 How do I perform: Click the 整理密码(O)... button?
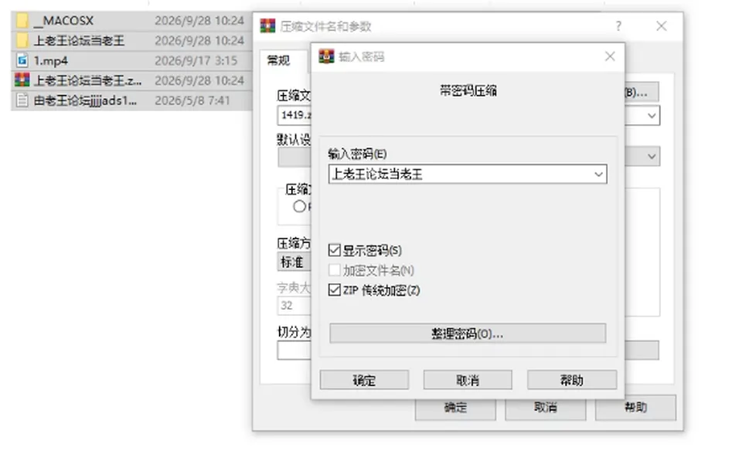click(468, 334)
